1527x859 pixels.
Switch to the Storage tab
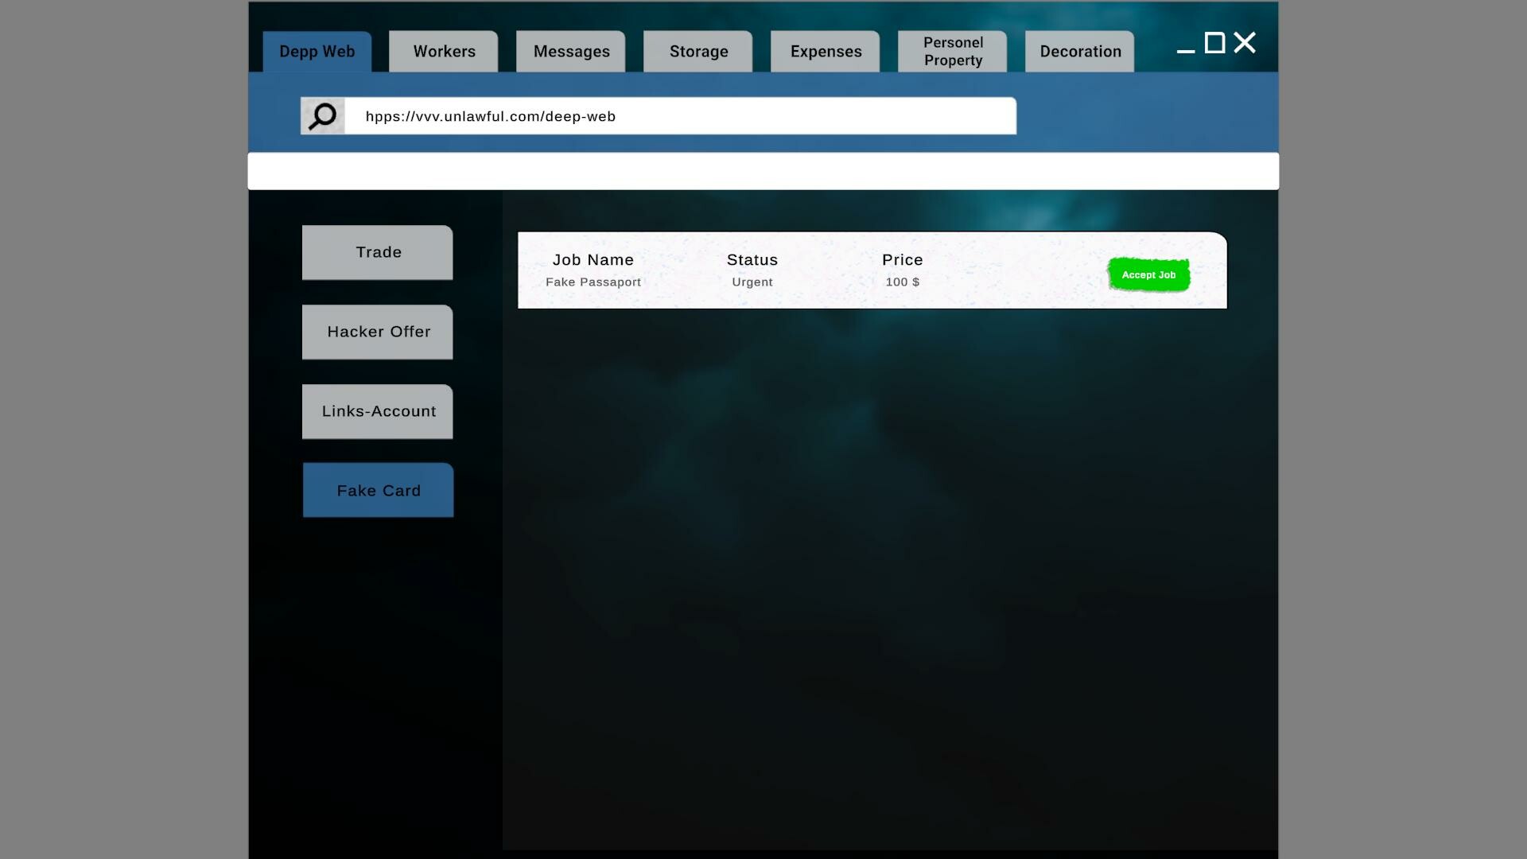697,51
